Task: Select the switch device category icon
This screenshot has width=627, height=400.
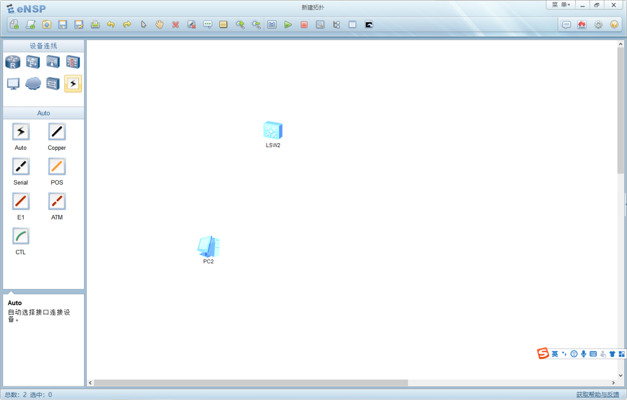Action: pos(33,62)
